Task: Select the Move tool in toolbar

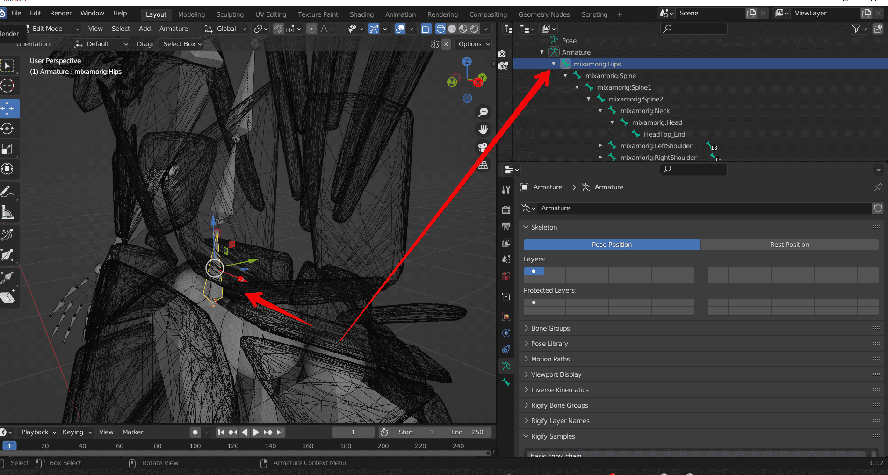Action: point(8,108)
